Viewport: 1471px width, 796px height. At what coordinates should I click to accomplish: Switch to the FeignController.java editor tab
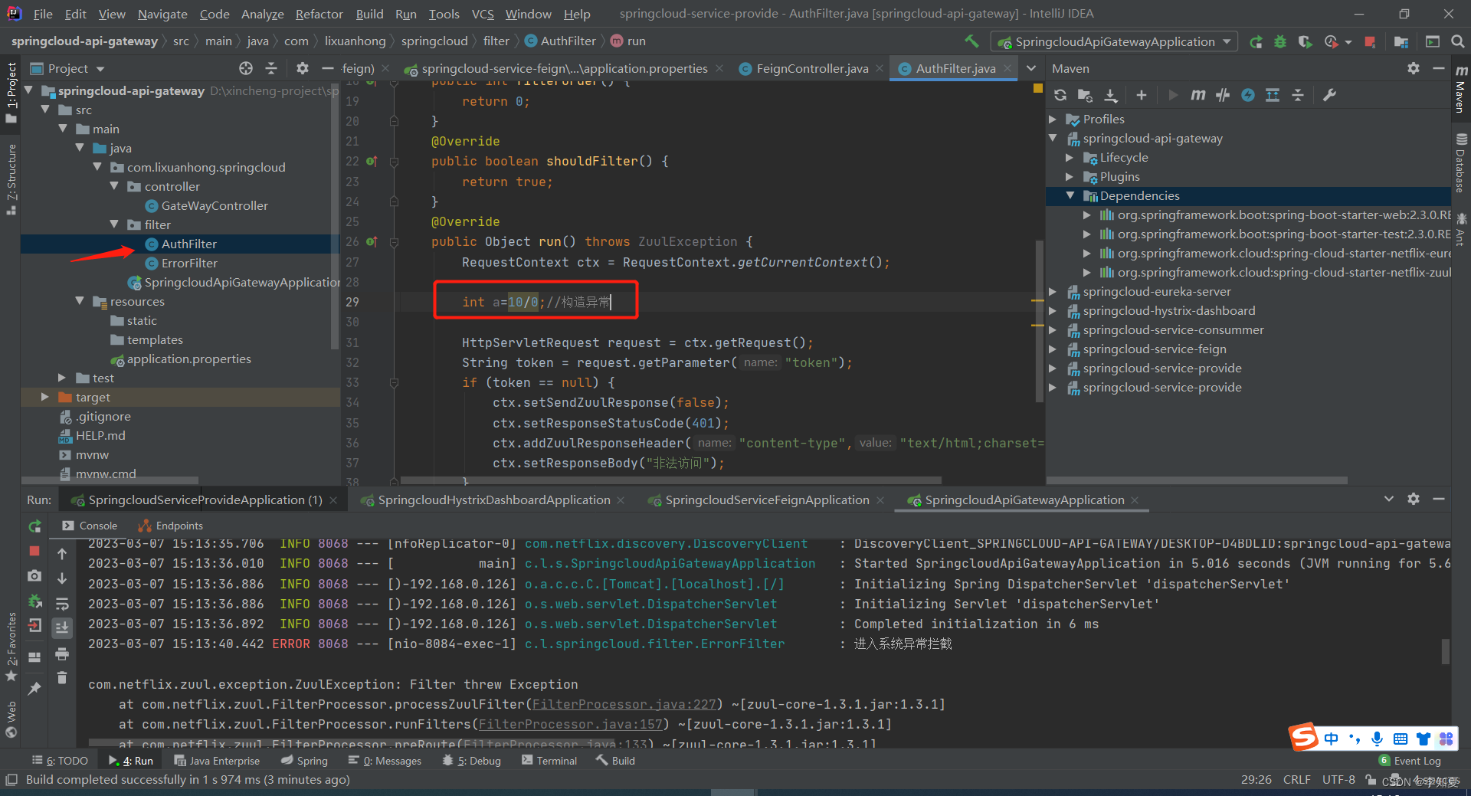(x=811, y=68)
